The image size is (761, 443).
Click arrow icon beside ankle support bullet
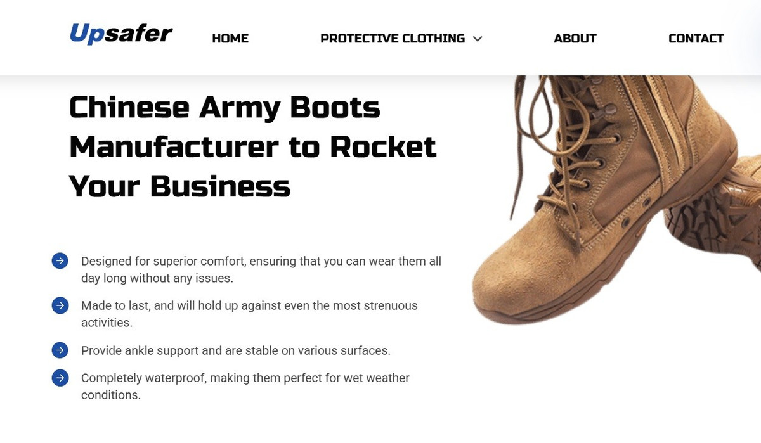coord(60,350)
